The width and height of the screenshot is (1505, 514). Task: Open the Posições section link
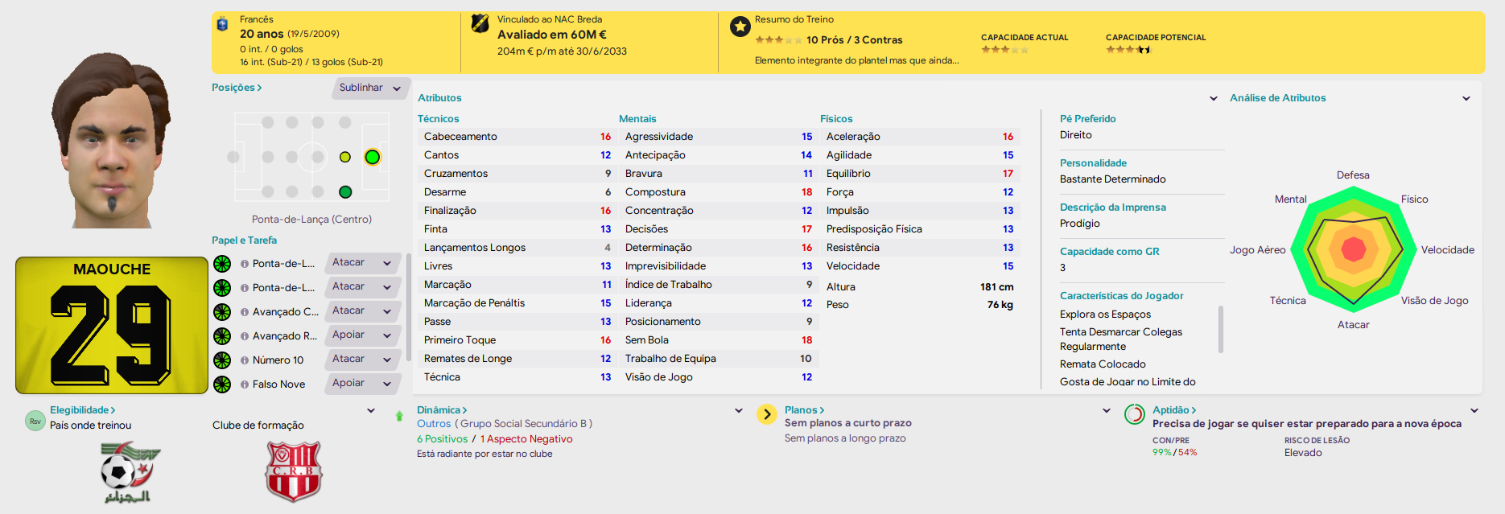tap(237, 88)
